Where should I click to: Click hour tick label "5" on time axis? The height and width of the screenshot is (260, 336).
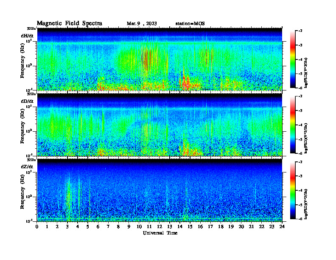pyautogui.click(x=88, y=227)
